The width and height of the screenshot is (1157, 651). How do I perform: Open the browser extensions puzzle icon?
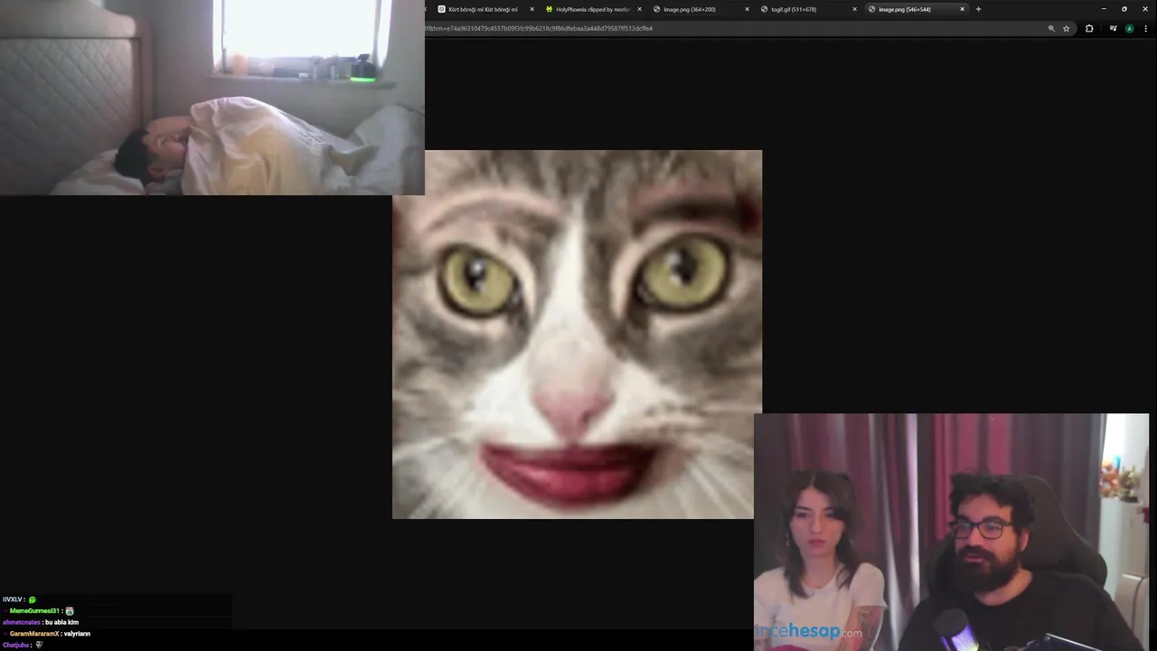1089,28
